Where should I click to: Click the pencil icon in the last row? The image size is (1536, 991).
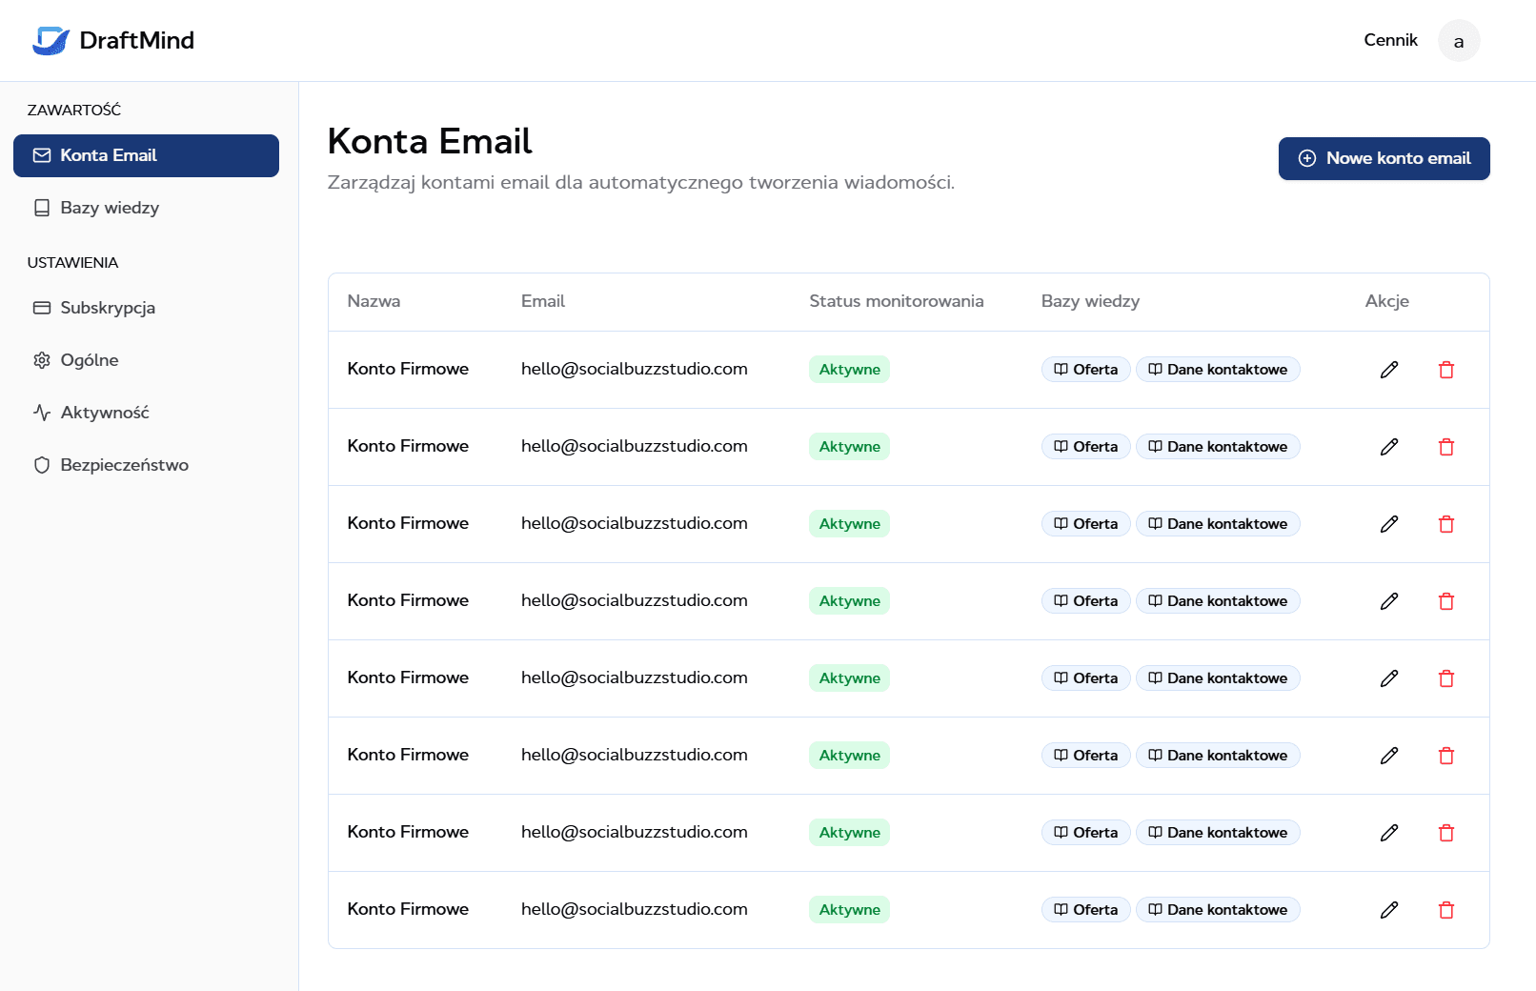click(x=1389, y=910)
